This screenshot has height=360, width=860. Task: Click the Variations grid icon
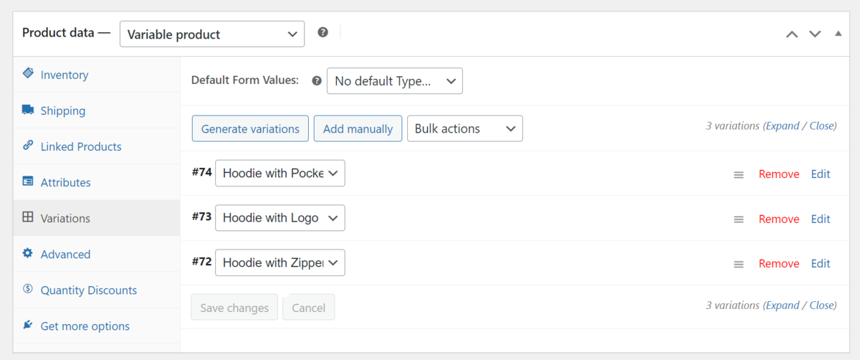point(28,217)
